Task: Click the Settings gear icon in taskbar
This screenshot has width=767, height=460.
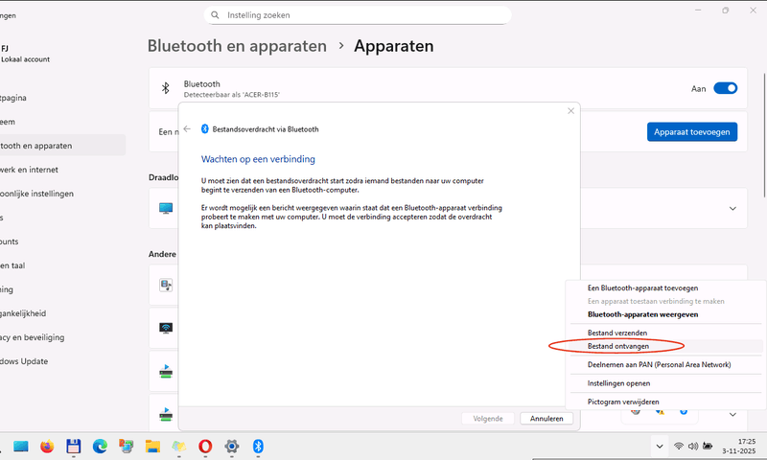Action: 232,446
